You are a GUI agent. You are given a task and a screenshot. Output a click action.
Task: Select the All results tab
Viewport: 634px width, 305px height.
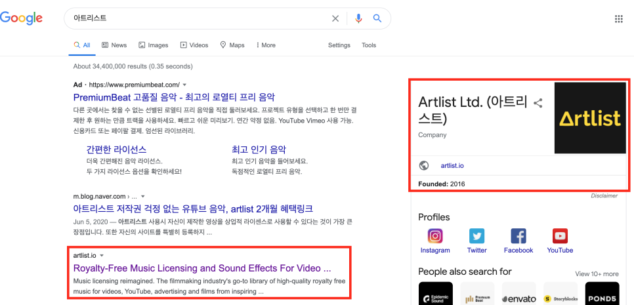pyautogui.click(x=82, y=45)
